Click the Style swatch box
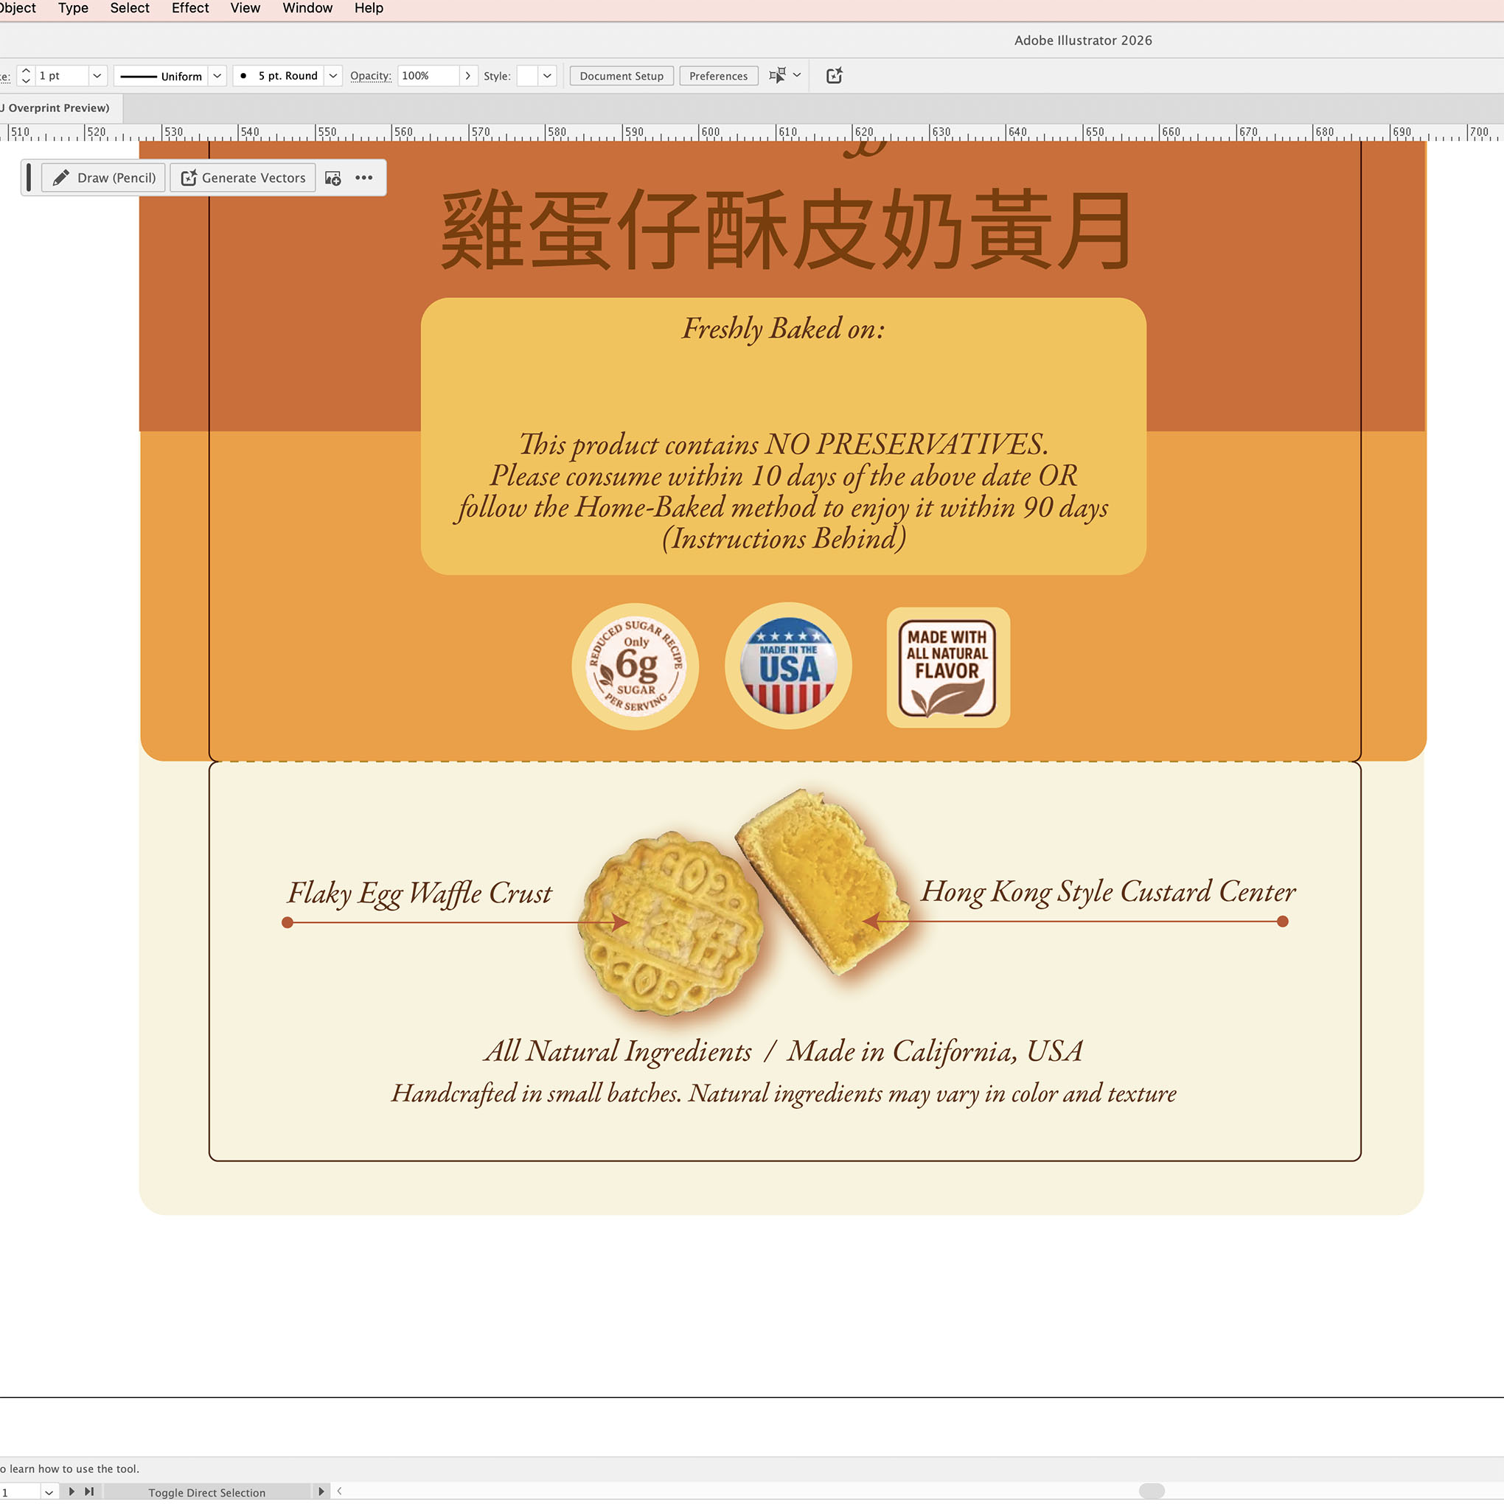This screenshot has width=1504, height=1504. (527, 75)
